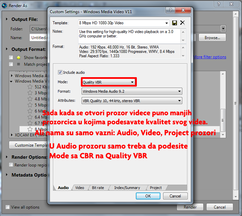Viewport: 242px width, 216px height.
Task: Switch to the Bit rate tab
Action: (x=98, y=188)
